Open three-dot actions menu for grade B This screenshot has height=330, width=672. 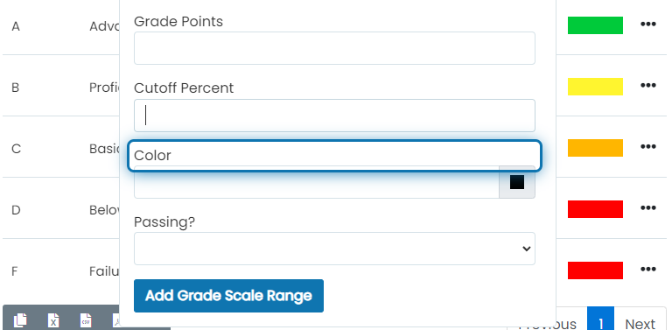(x=648, y=85)
